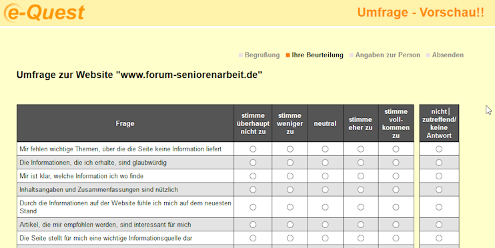Click the orange square beside Ihre Beurteilung
The width and height of the screenshot is (495, 248).
[x=288, y=55]
